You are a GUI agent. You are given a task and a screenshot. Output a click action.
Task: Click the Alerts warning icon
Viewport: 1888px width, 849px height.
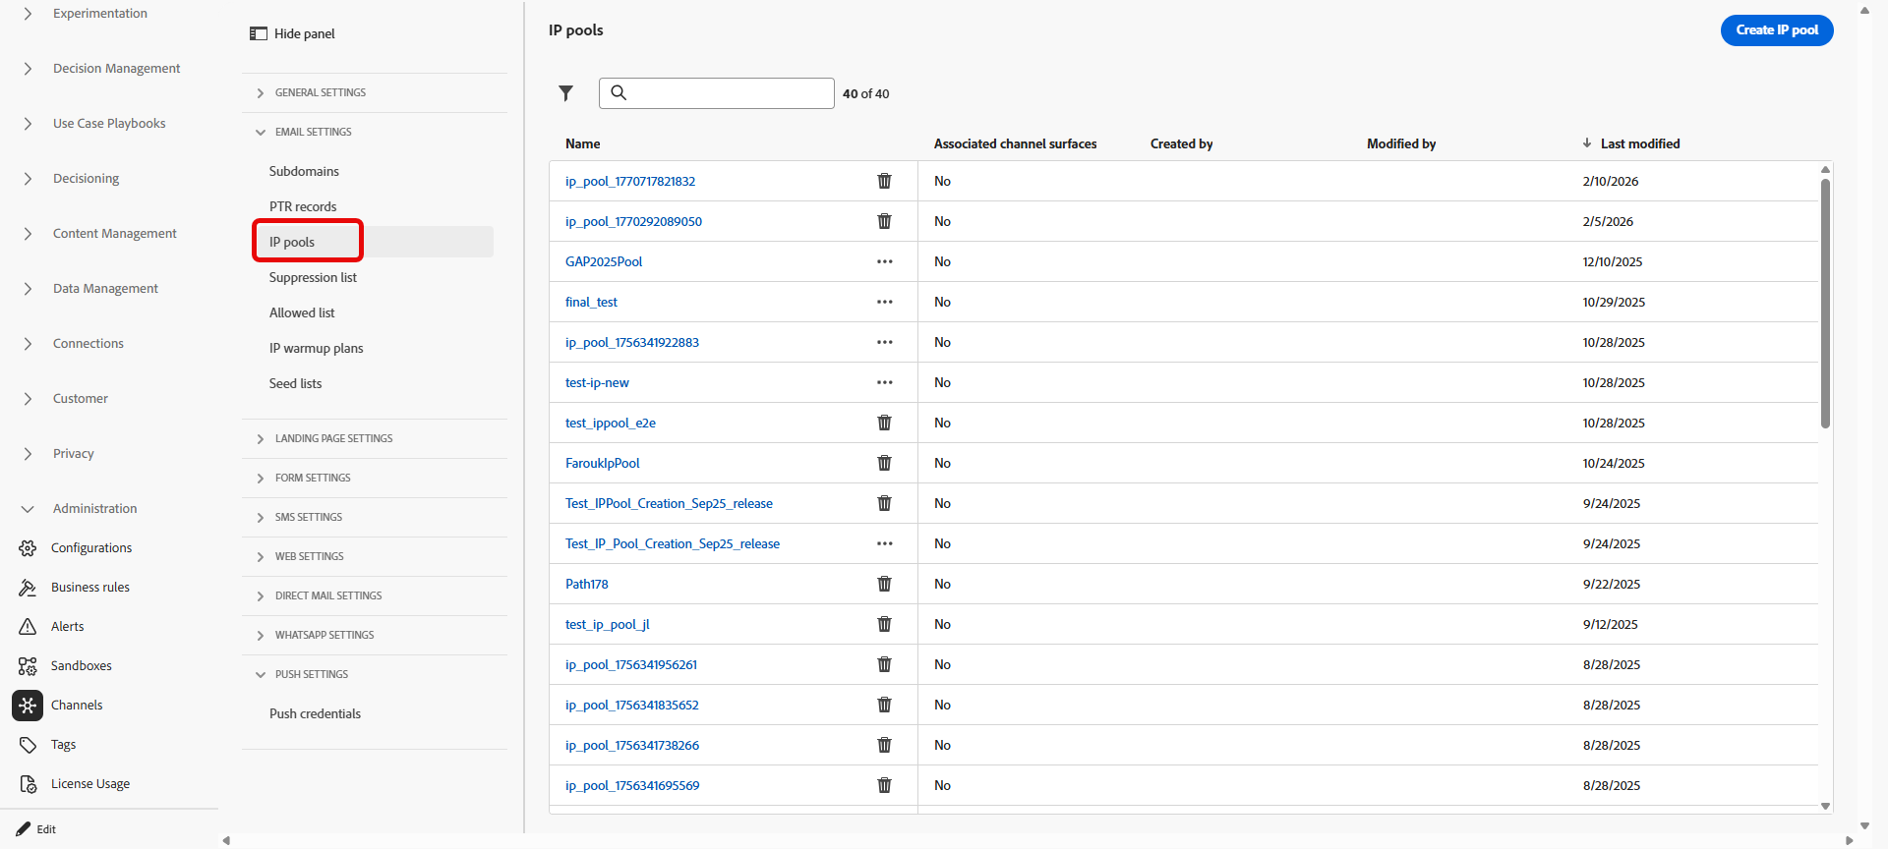[x=28, y=627]
